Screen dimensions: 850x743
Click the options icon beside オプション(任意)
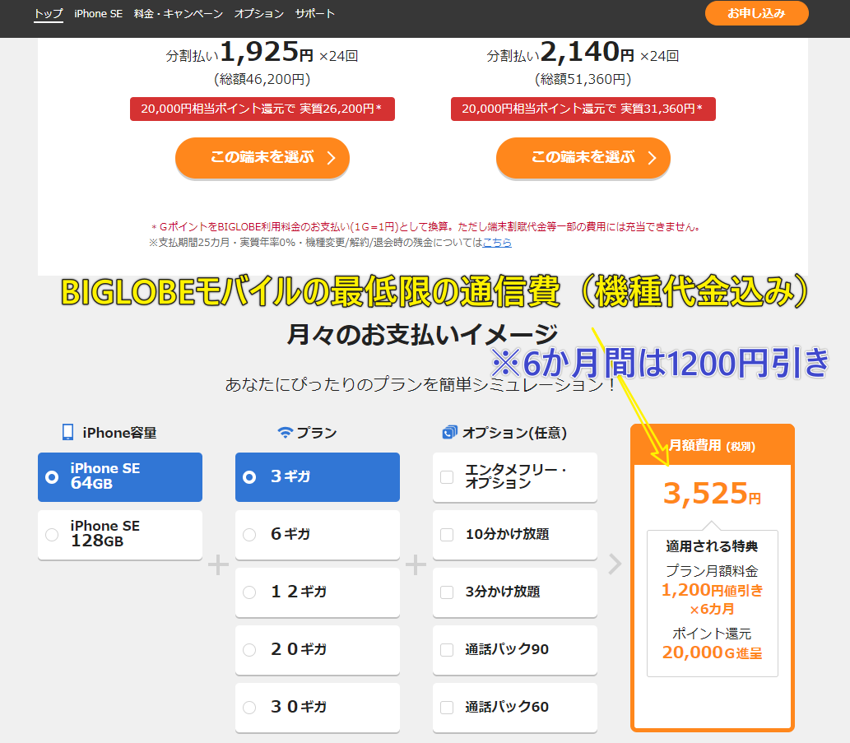[x=450, y=433]
